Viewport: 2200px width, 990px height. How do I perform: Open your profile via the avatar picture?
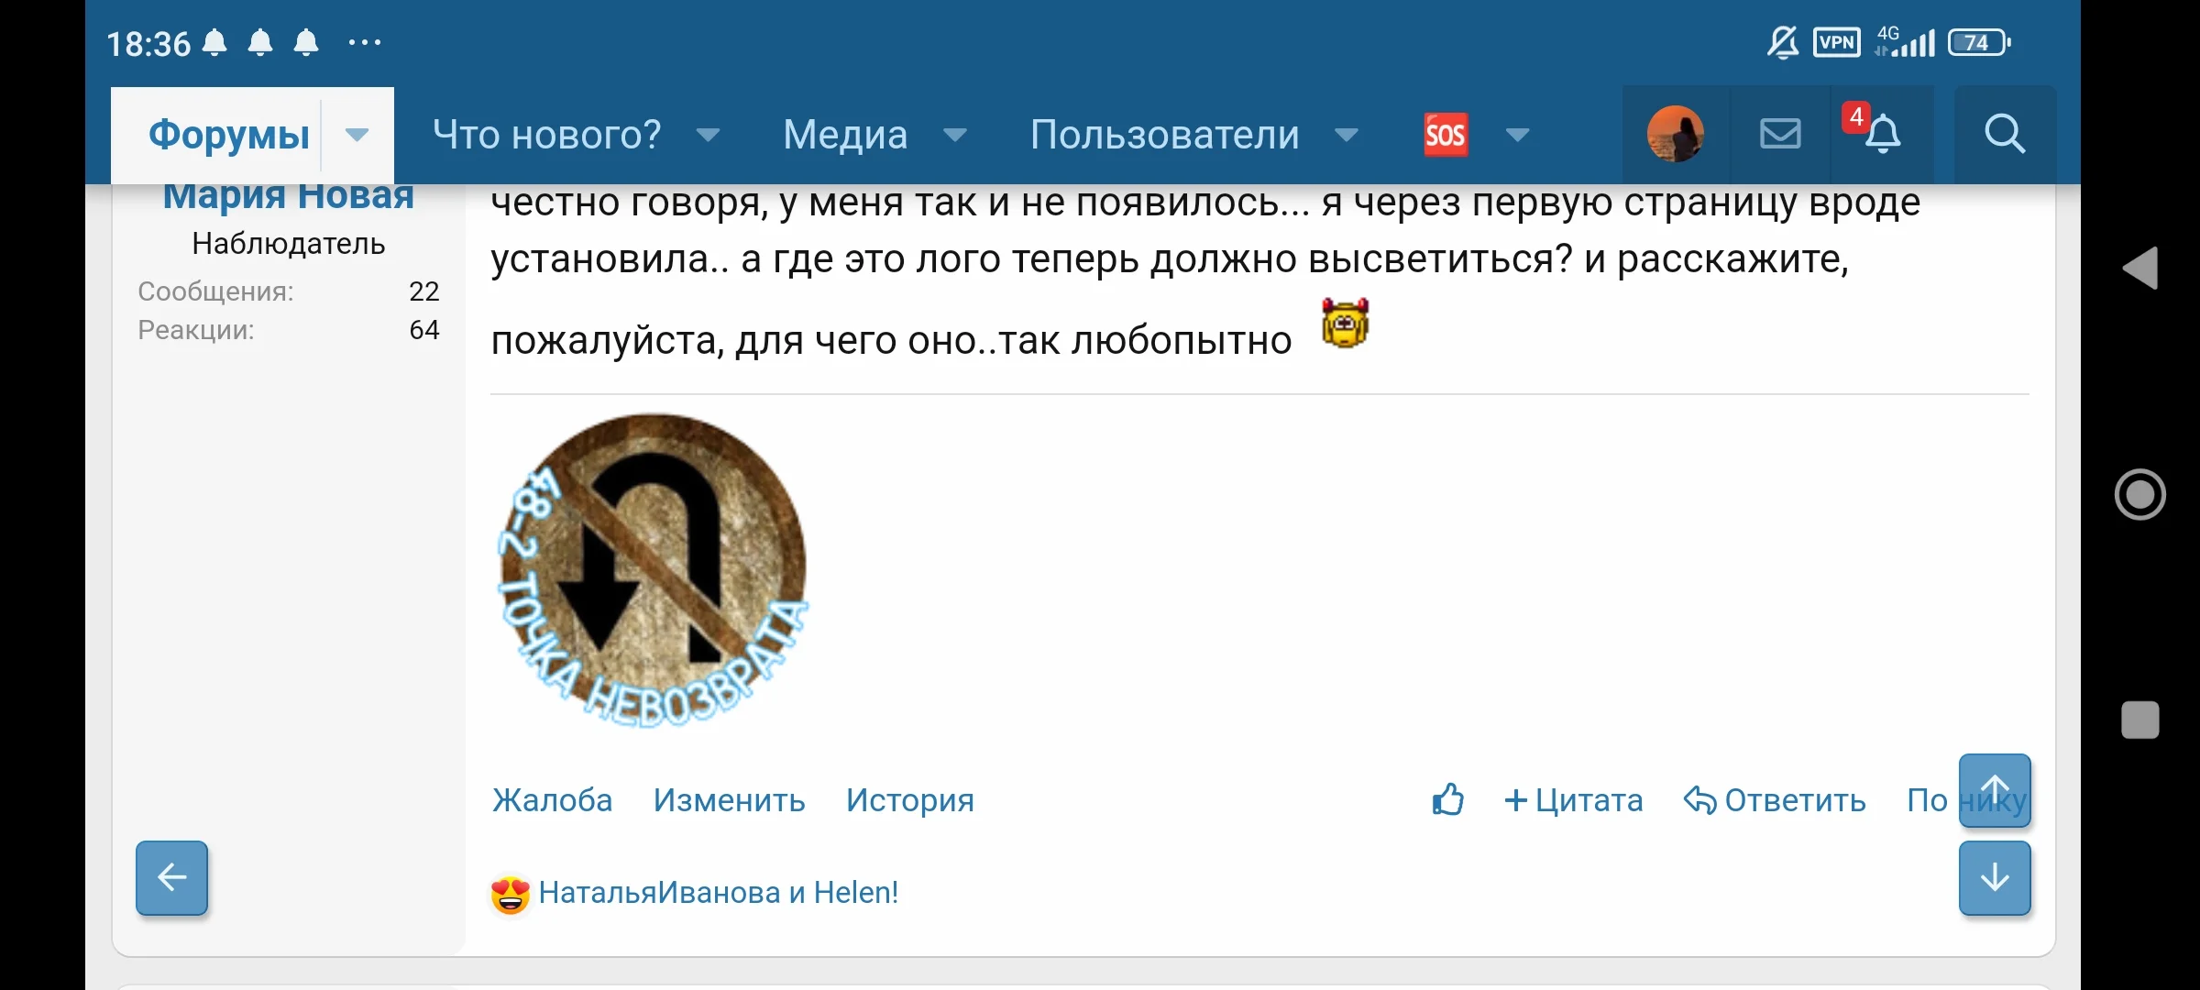(x=1676, y=134)
